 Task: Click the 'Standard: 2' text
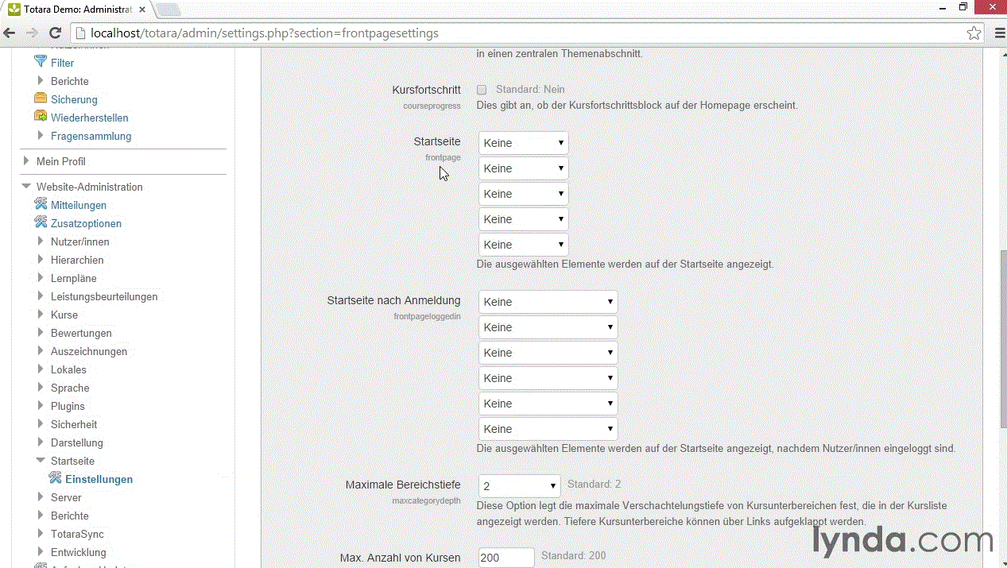[594, 485]
